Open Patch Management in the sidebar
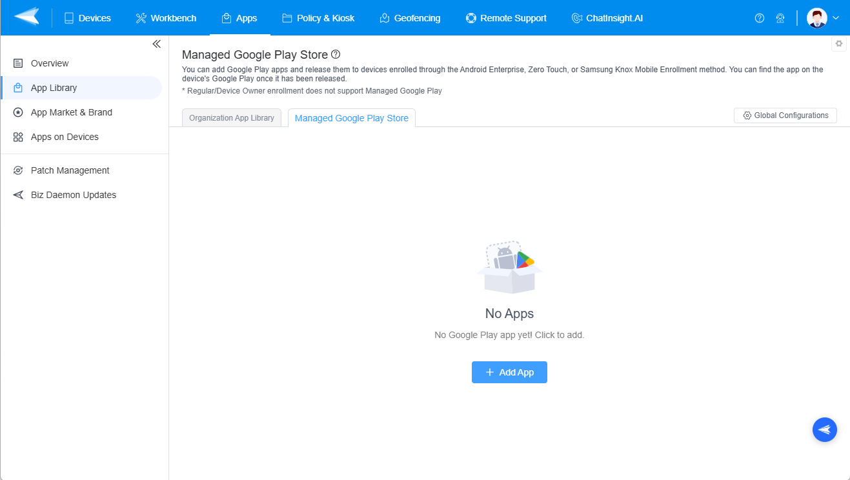This screenshot has height=480, width=850. [70, 170]
